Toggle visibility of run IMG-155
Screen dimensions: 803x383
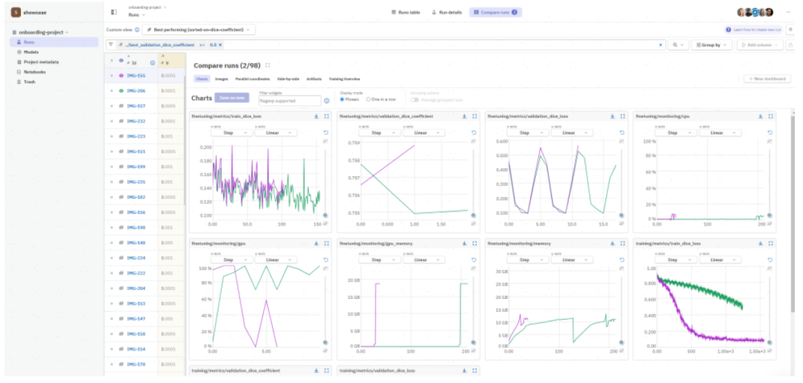point(121,75)
